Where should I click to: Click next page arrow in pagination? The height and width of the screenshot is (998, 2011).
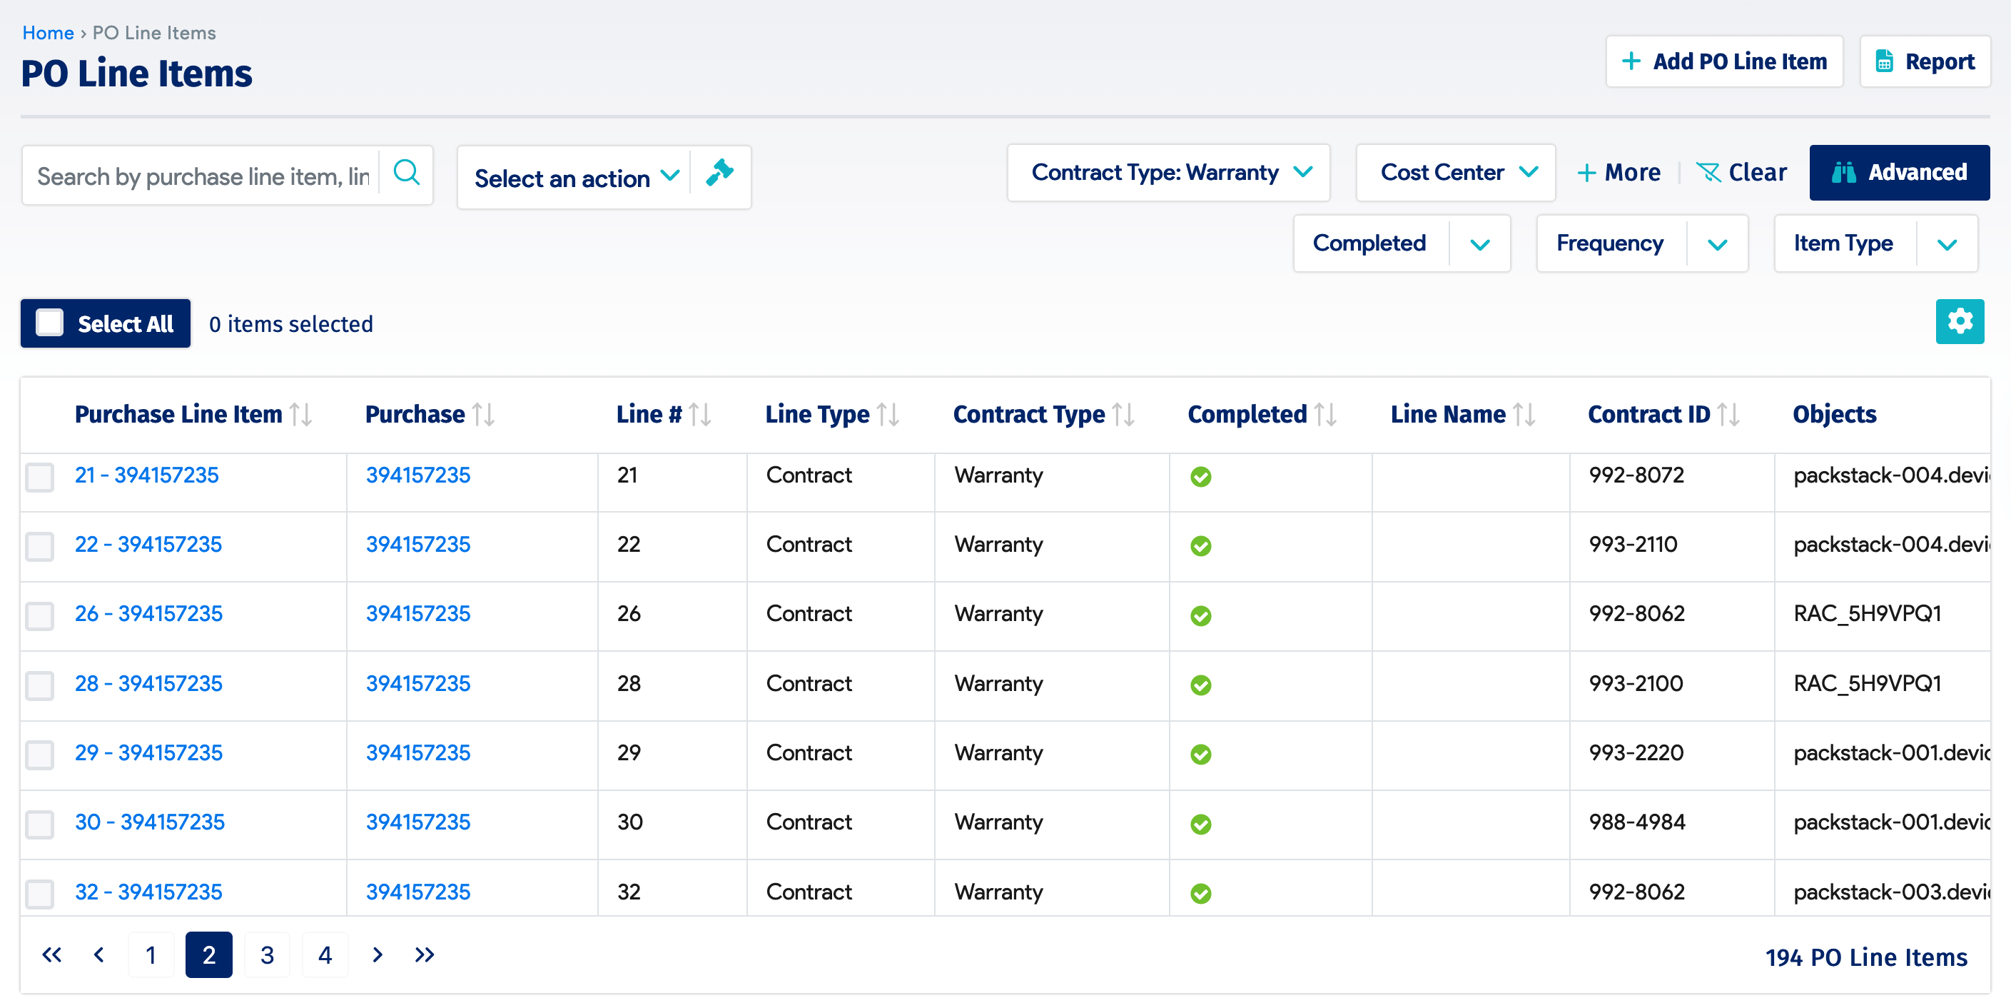tap(378, 955)
